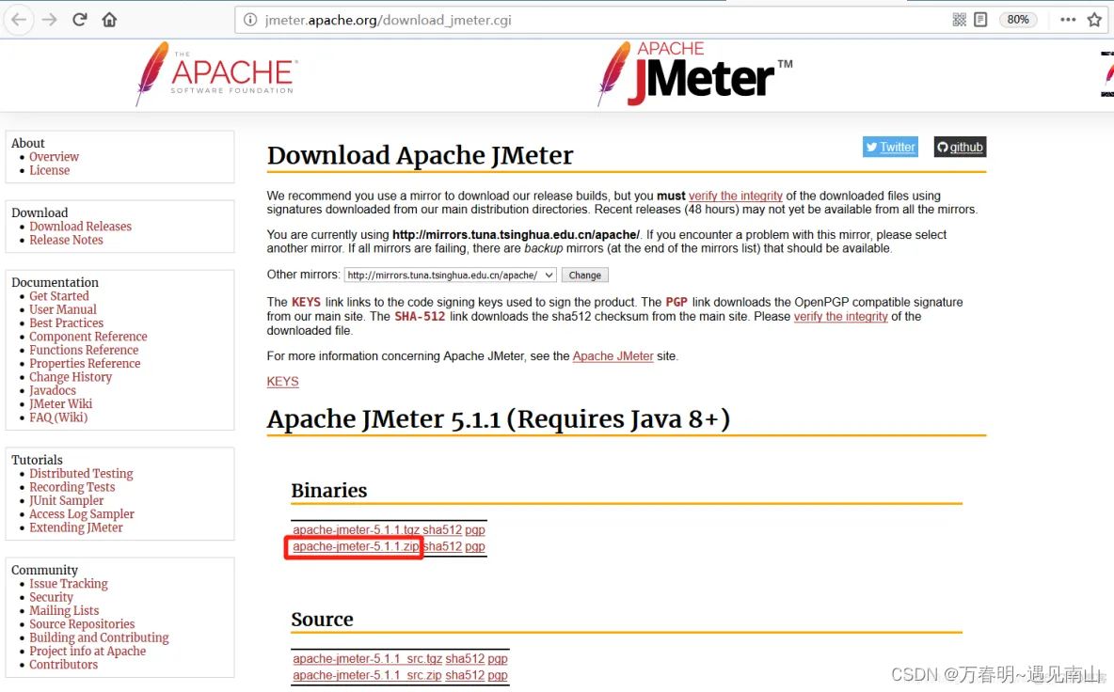Open FAQ (Wiki) link
Screen dimensions: 1114x692
58,417
